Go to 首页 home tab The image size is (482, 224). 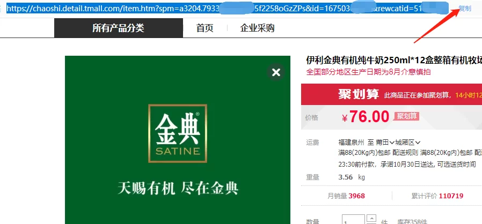click(x=205, y=28)
